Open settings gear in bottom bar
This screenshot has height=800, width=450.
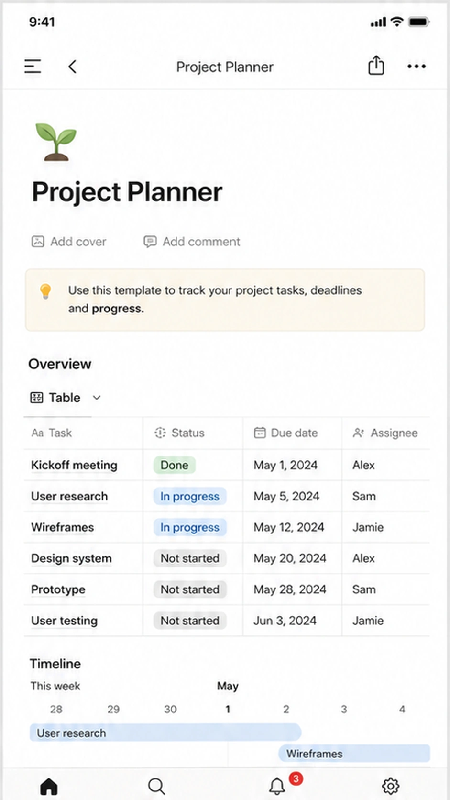pyautogui.click(x=391, y=786)
